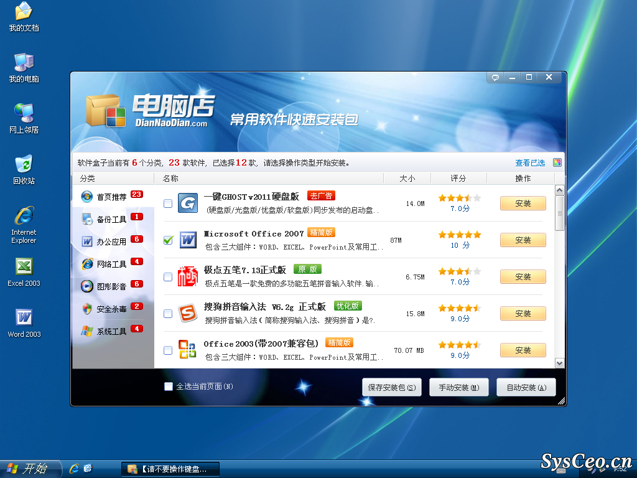
Task: Select the 首页推荐 category
Action: [x=113, y=196]
